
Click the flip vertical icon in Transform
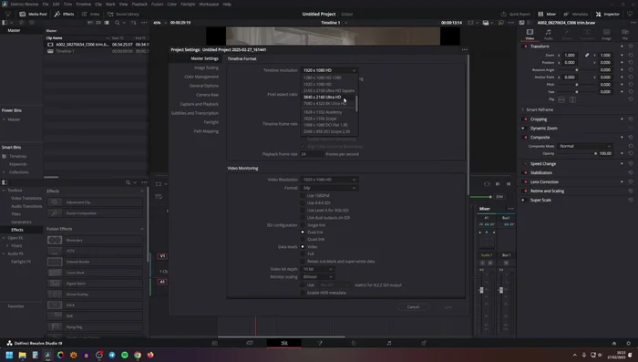pos(572,99)
